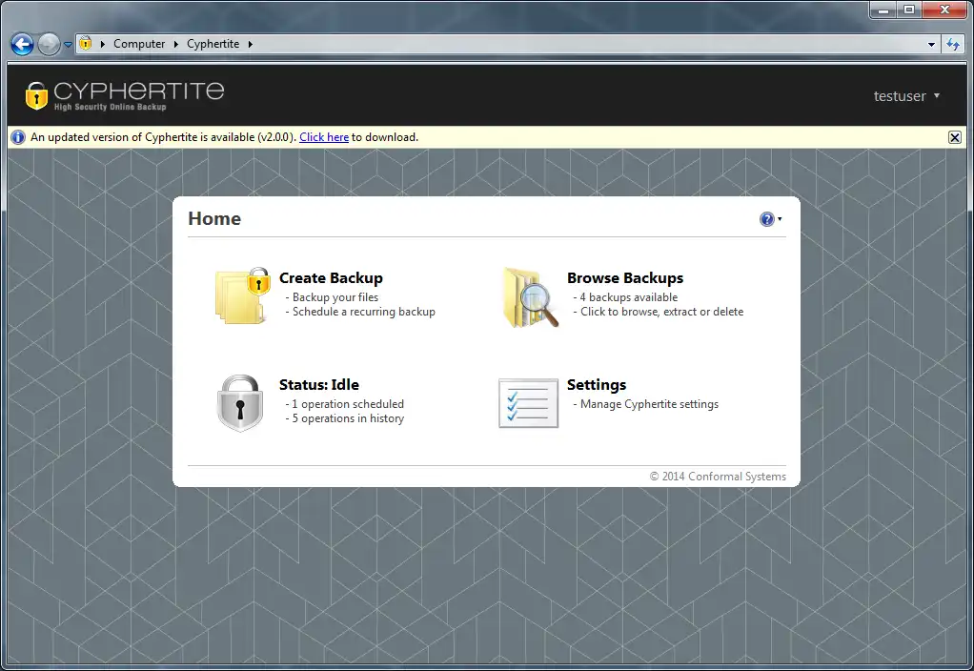Open the address bar history dropdown
The image size is (974, 671).
pyautogui.click(x=931, y=44)
